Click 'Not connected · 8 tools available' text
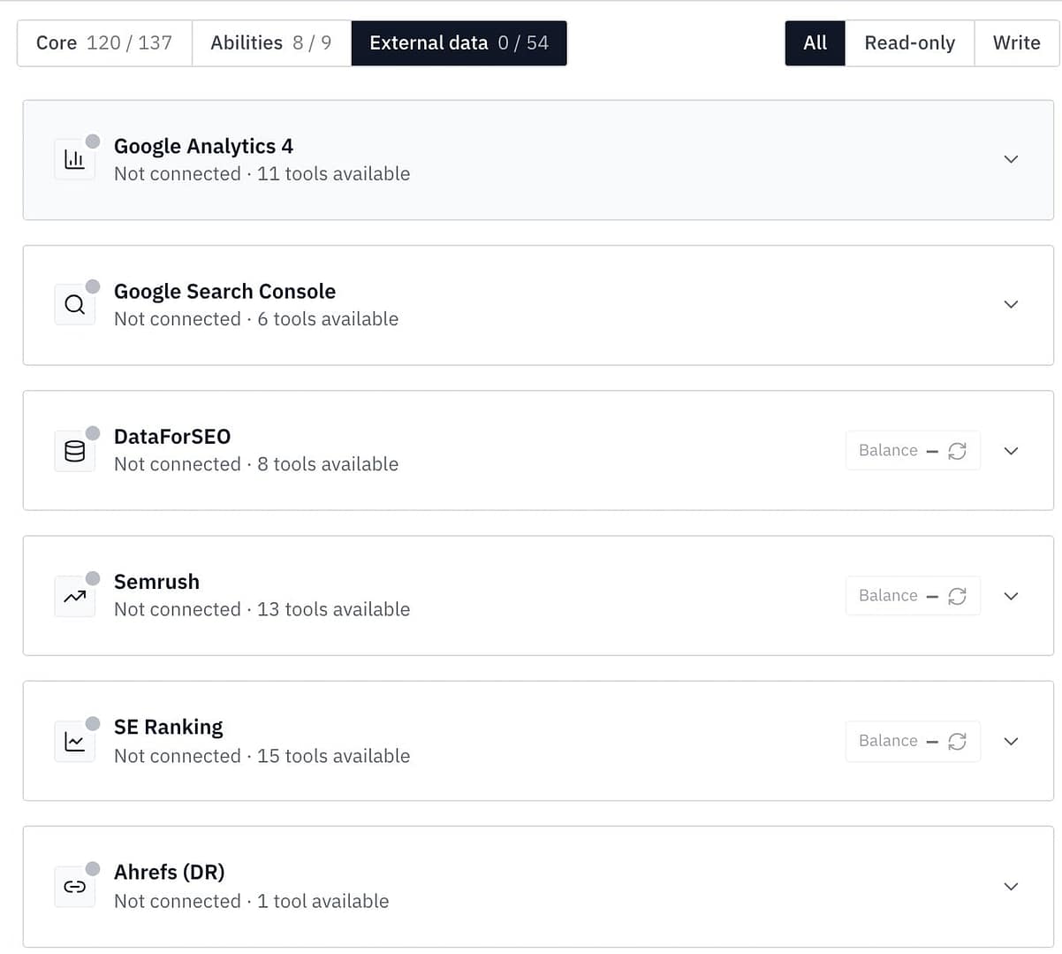Image resolution: width=1062 pixels, height=954 pixels. [256, 464]
